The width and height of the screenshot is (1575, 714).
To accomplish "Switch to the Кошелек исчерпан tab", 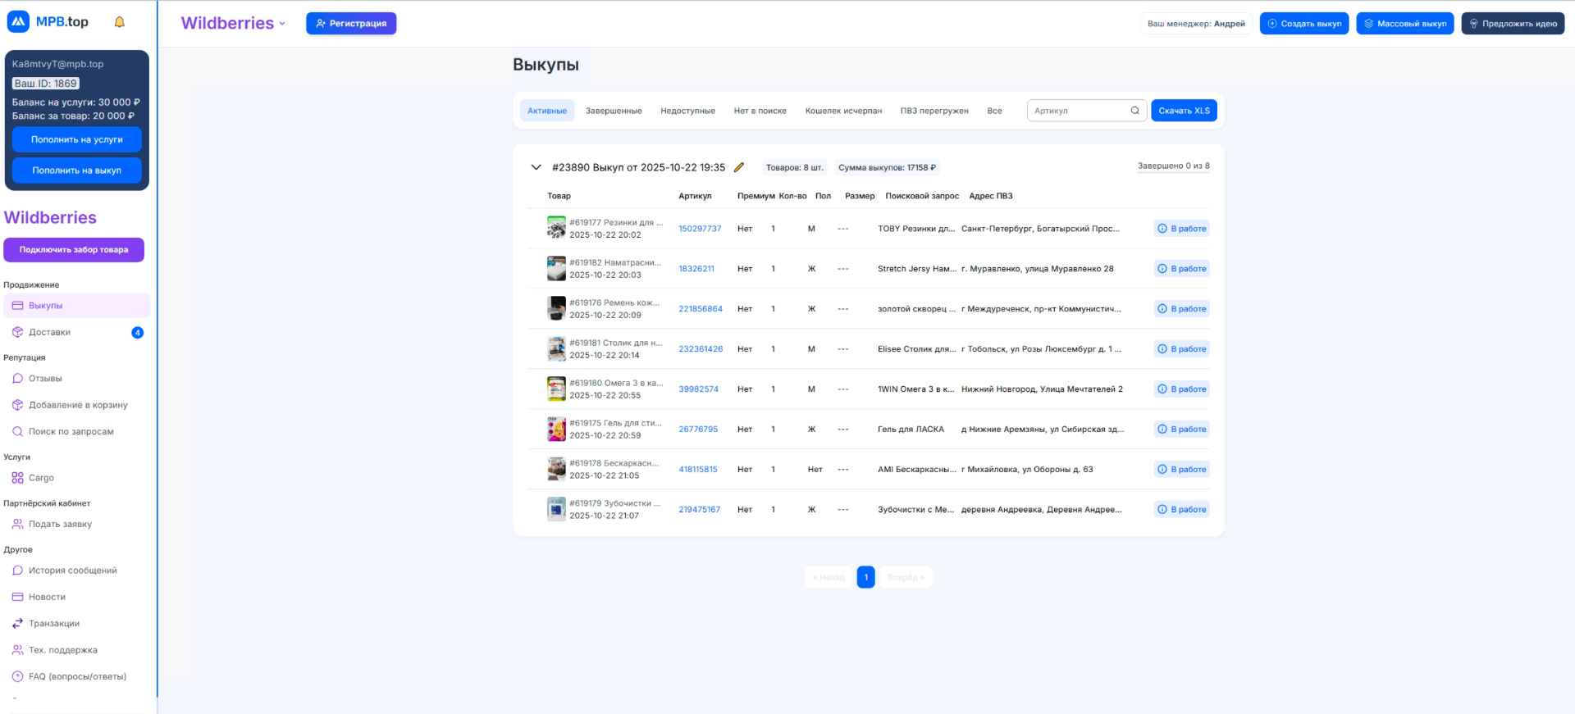I will pos(843,111).
